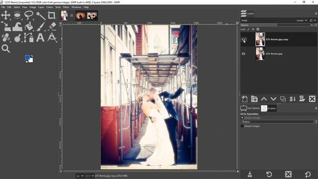Open the Colors menu

50,7
